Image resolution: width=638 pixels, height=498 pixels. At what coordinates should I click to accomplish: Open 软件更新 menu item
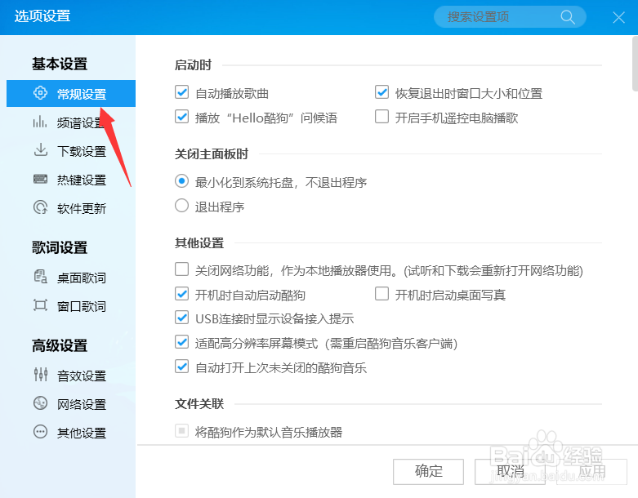click(71, 208)
